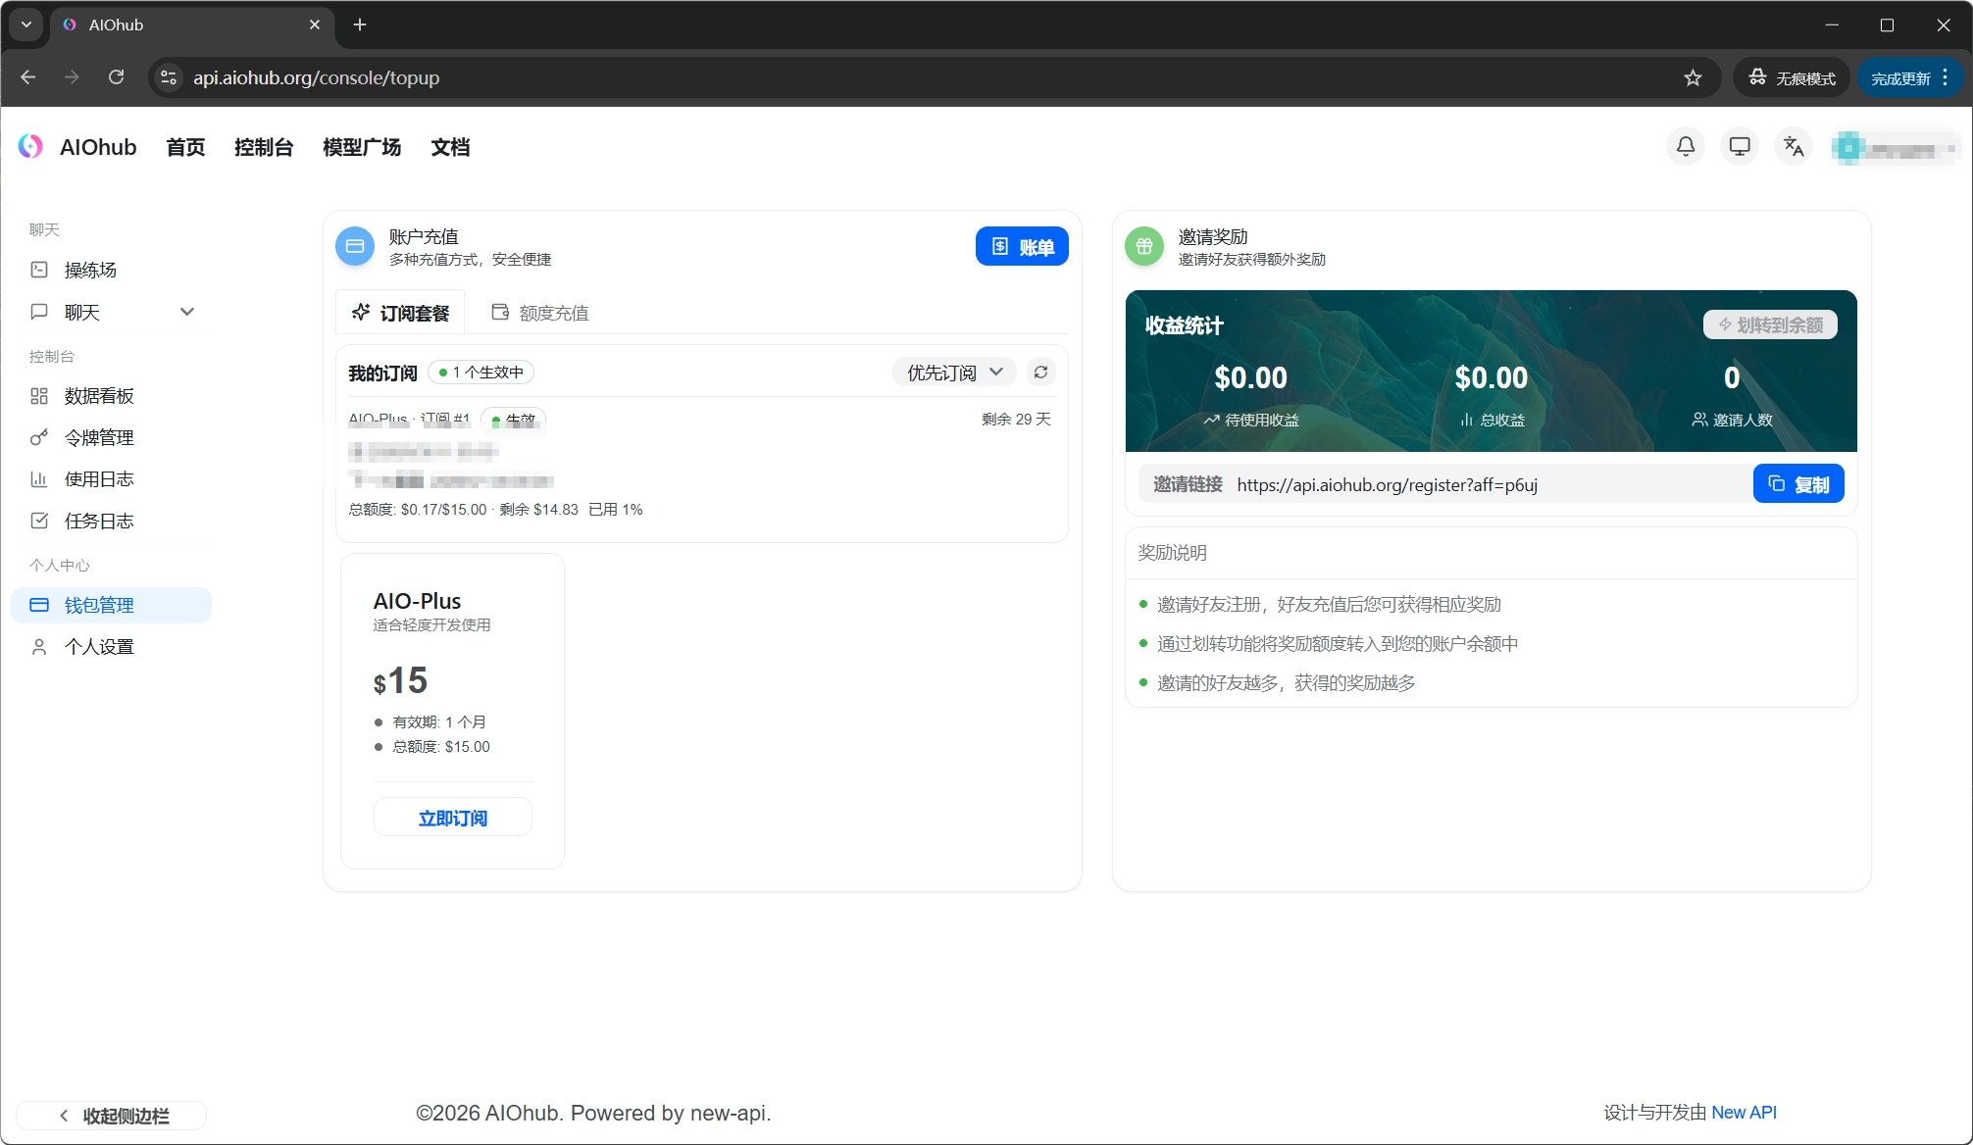Click the 邀请人数 label
Screen dimensions: 1973x1145
[1743, 421]
